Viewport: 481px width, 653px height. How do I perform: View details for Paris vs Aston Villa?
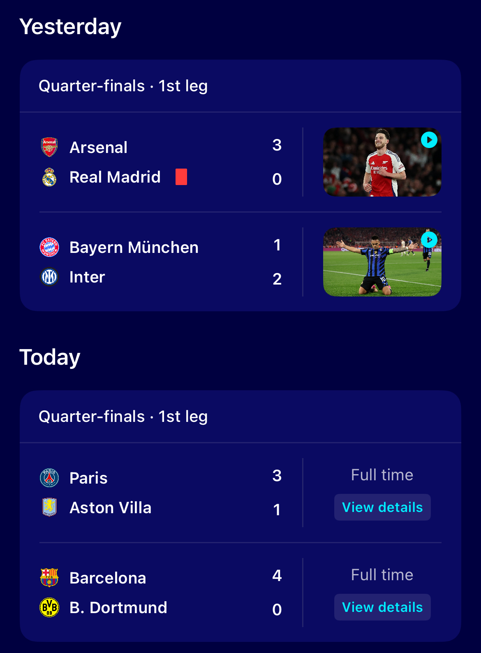pos(382,507)
